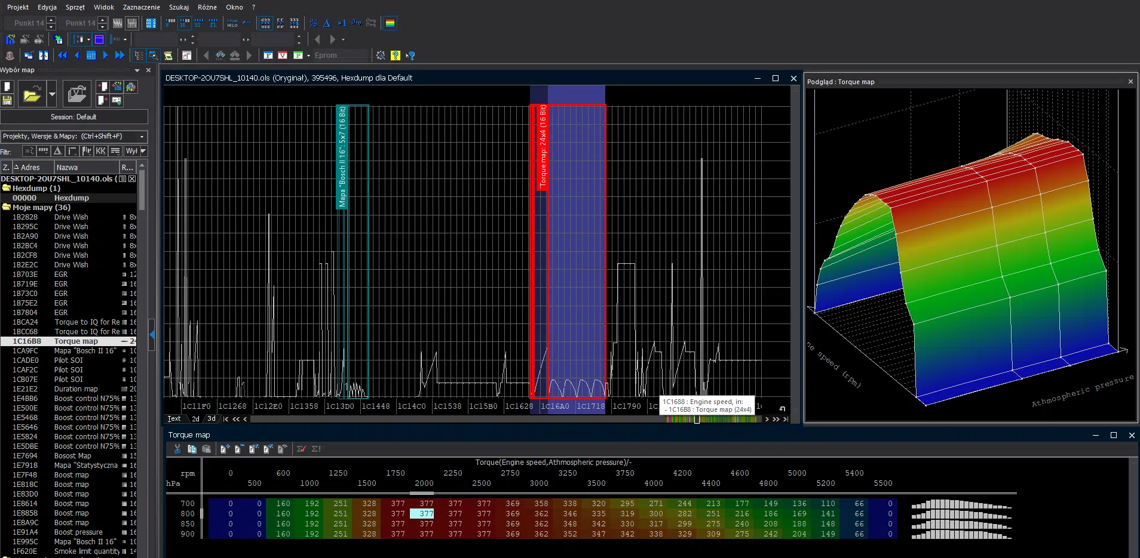The height and width of the screenshot is (558, 1140).
Task: Expand the arrow beside open folder button
Action: (52, 94)
